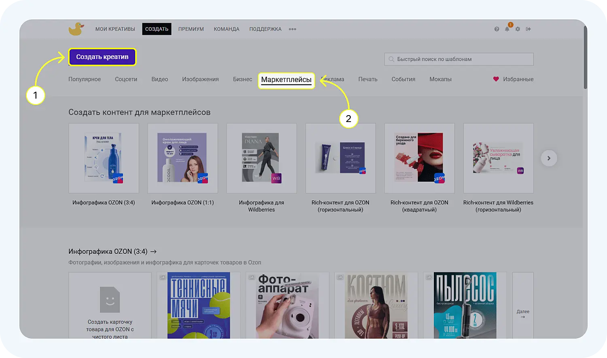
Task: Select Инфографика для Wildberries thumbnail
Action: point(261,158)
